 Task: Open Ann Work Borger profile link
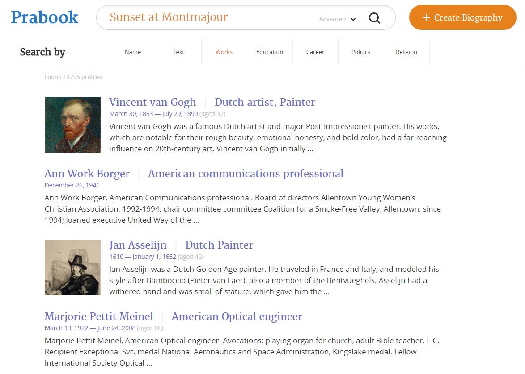87,174
